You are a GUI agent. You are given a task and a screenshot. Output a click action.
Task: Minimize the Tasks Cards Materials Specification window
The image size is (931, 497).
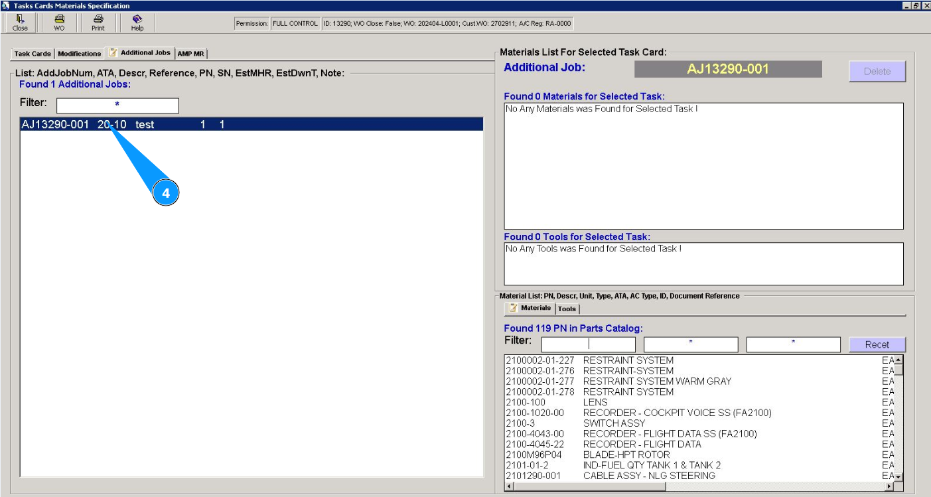click(906, 5)
